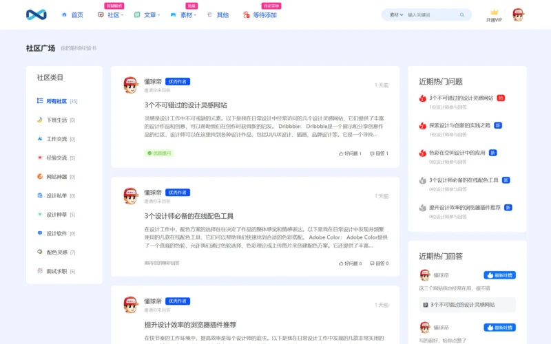This screenshot has height=344, width=551.
Task: Click the blue infinity site logo
Action: click(36, 14)
